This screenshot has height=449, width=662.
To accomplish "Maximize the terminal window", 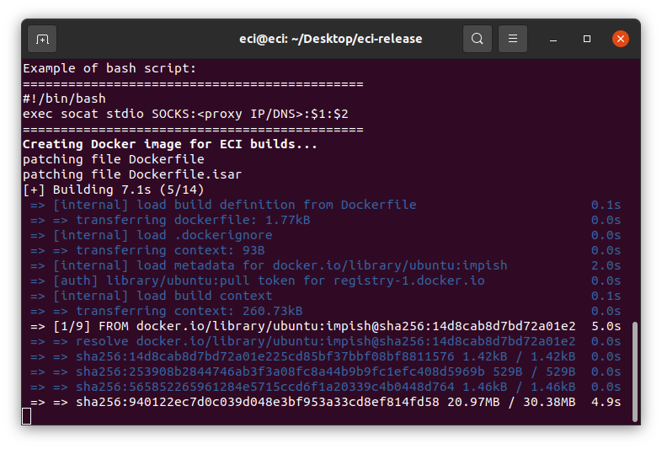I will click(587, 39).
